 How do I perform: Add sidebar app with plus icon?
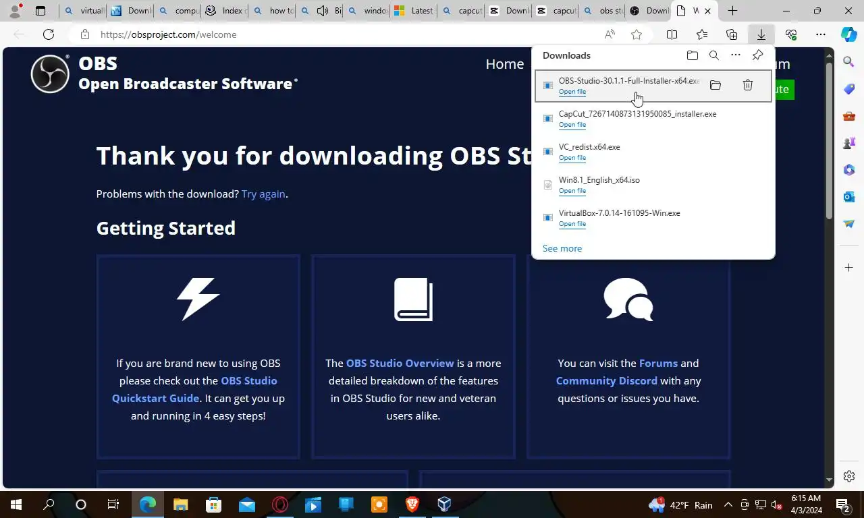click(x=848, y=268)
